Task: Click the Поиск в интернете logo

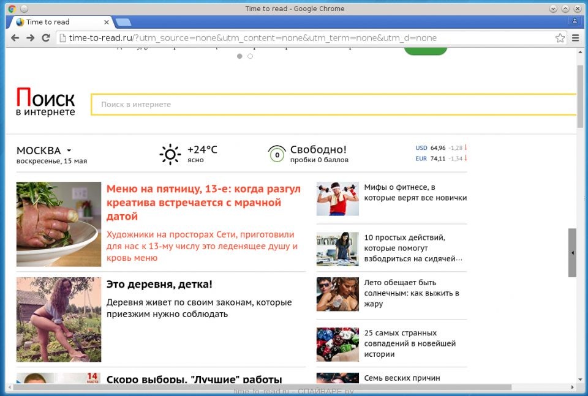Action: (45, 102)
